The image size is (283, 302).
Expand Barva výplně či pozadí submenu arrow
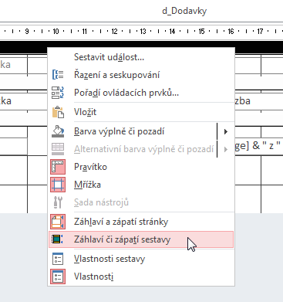pos(226,131)
